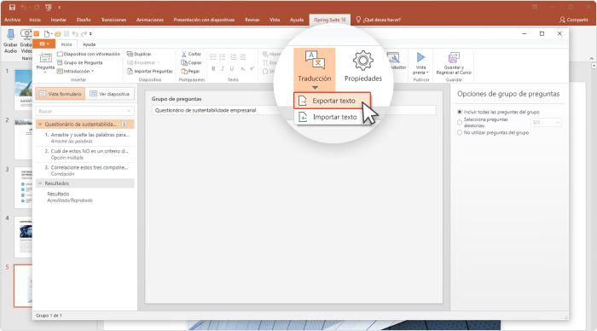Select question 1 Arrastre y suelte las palabras
This screenshot has width=597, height=331.
coord(85,138)
